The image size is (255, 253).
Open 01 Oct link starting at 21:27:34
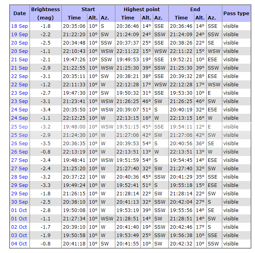[19, 219]
